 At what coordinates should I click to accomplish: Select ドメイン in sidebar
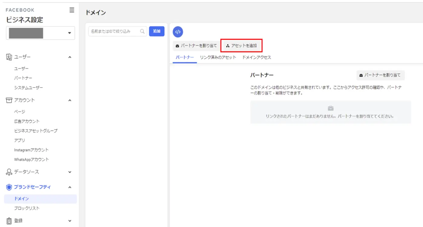40,199
